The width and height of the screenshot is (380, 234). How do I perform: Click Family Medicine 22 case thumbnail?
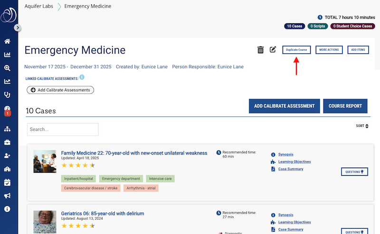[x=45, y=161]
